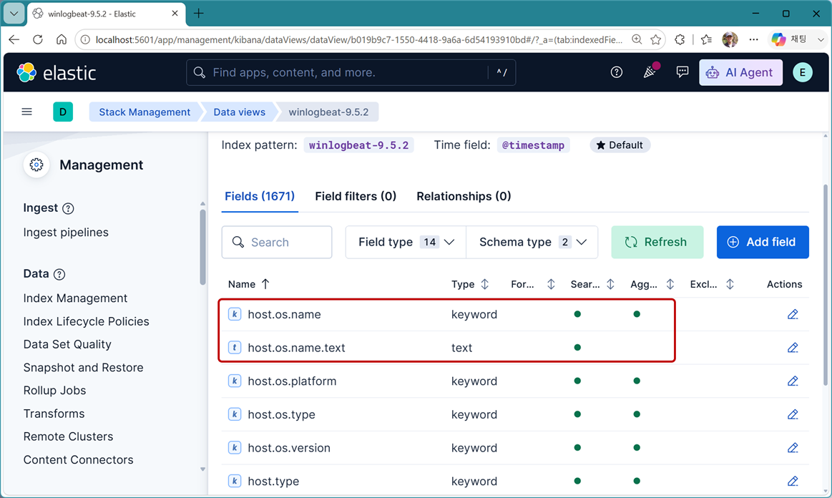The width and height of the screenshot is (832, 498).
Task: Click the Data help question icon
Action: 59,275
